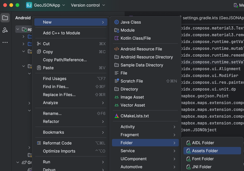Select Image Asset menu entry

coord(132,97)
